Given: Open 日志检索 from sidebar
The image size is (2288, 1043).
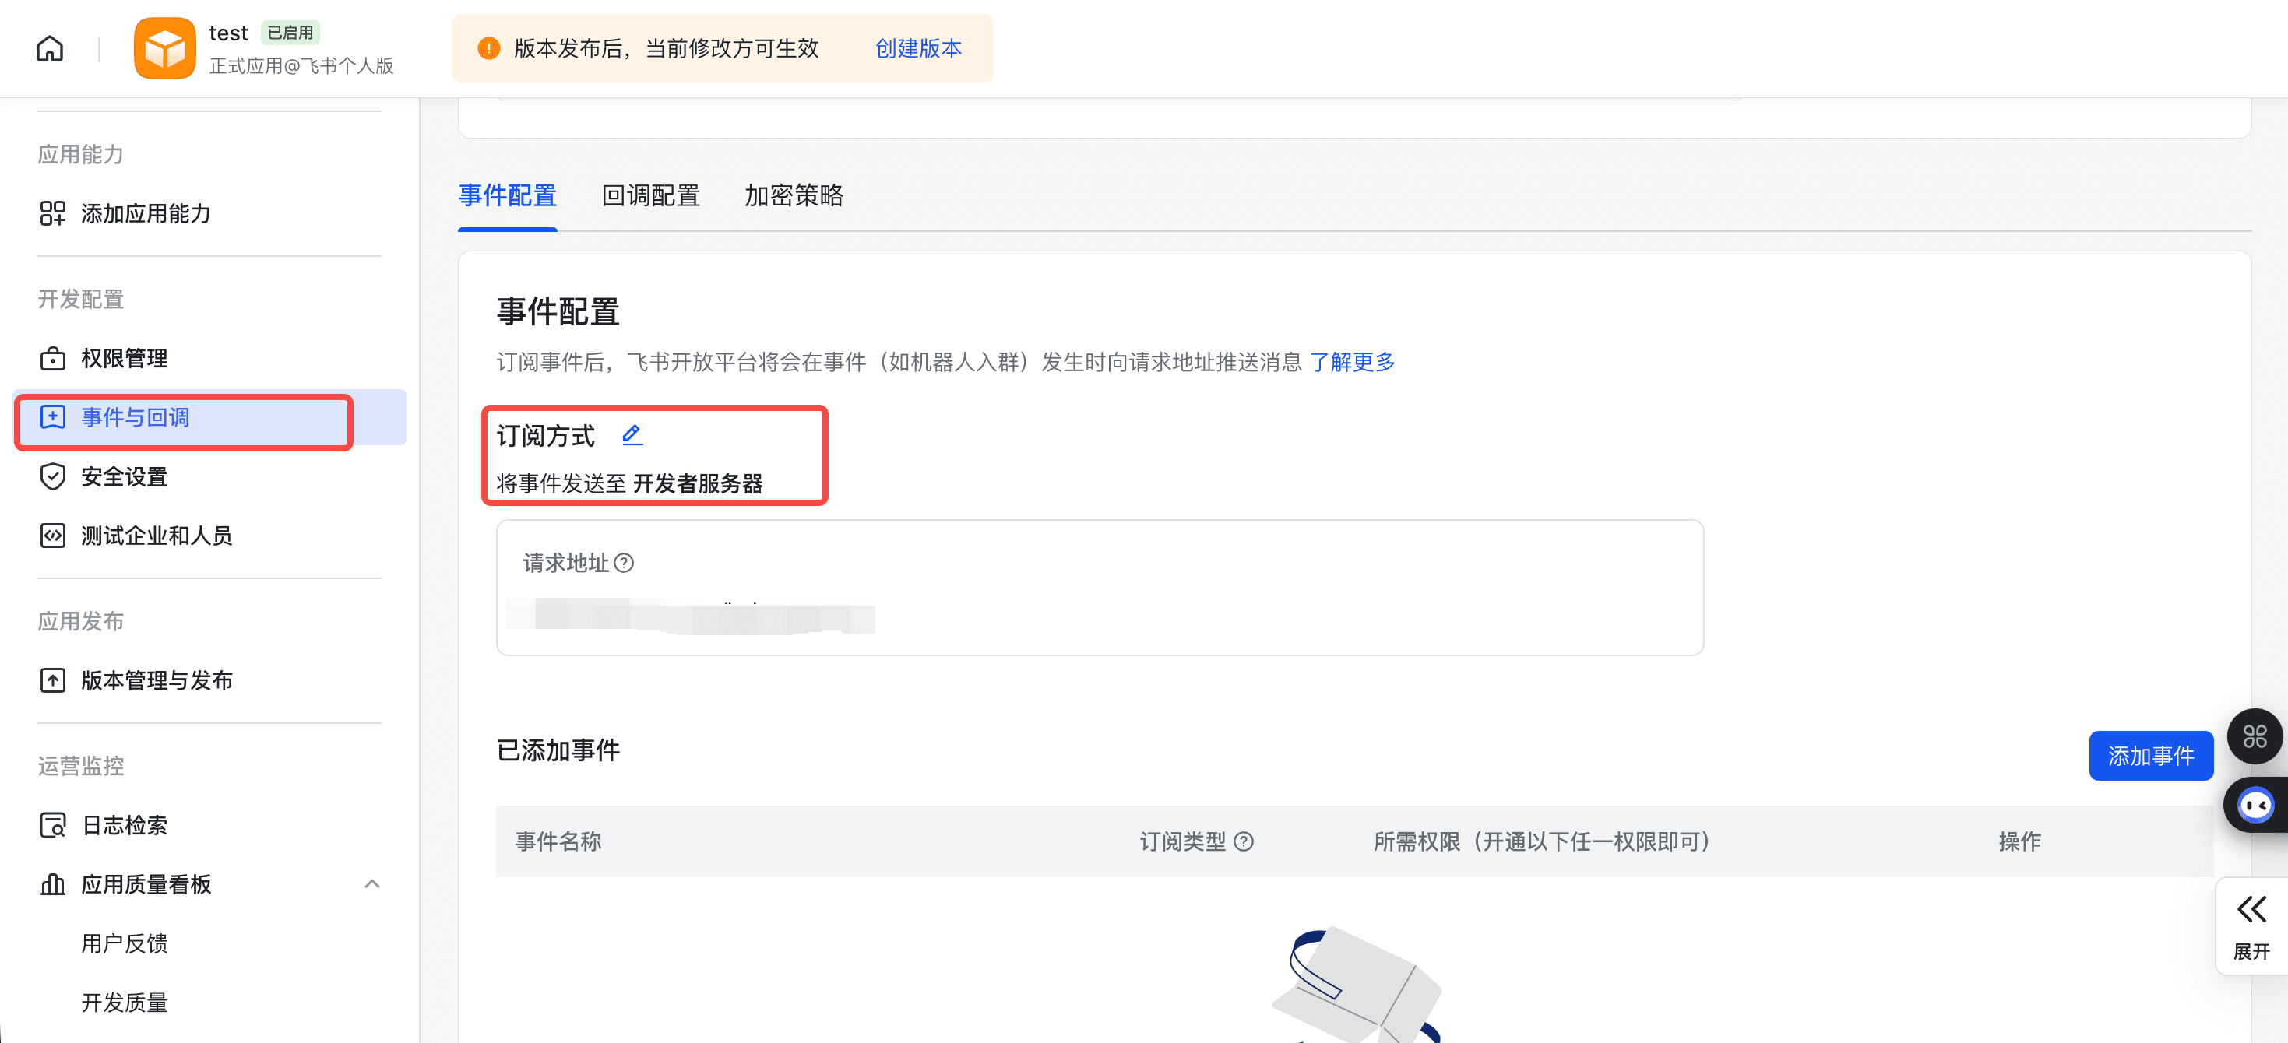Looking at the screenshot, I should click(125, 824).
